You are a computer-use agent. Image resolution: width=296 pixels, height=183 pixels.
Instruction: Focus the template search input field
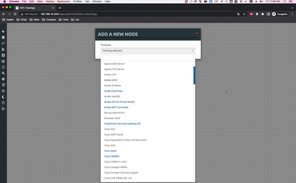tap(148, 58)
